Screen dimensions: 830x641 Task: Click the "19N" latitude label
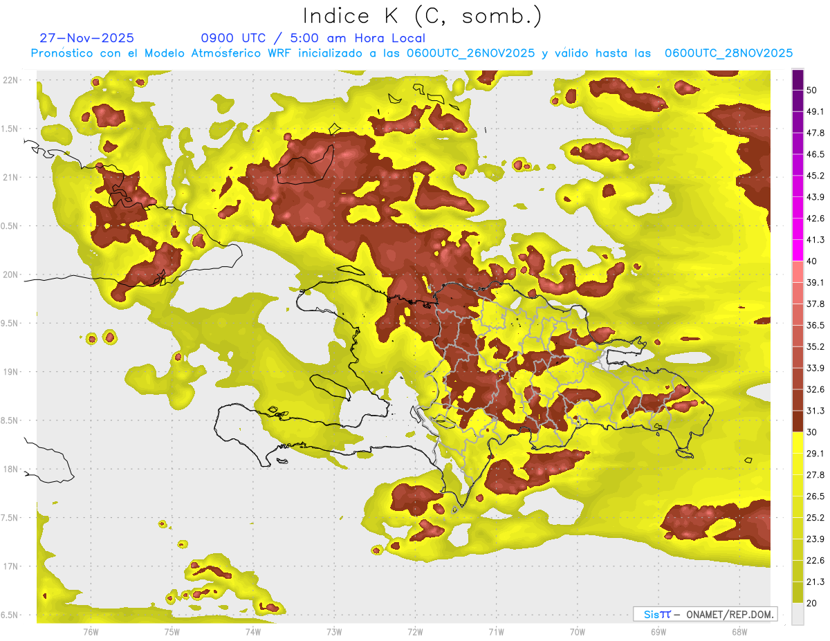point(10,372)
